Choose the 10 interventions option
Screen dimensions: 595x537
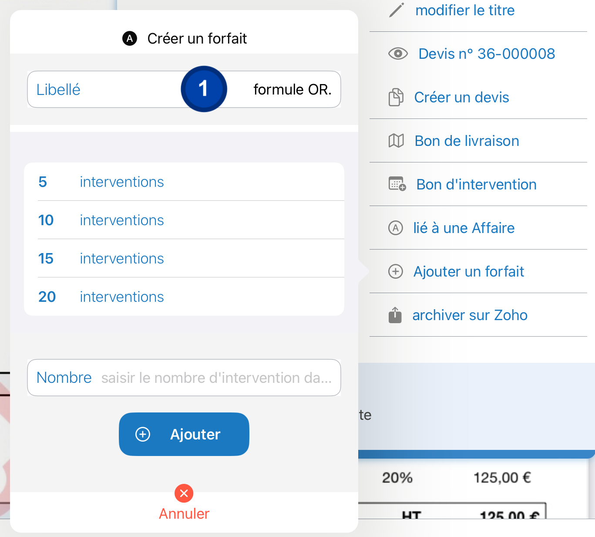pyautogui.click(x=184, y=220)
